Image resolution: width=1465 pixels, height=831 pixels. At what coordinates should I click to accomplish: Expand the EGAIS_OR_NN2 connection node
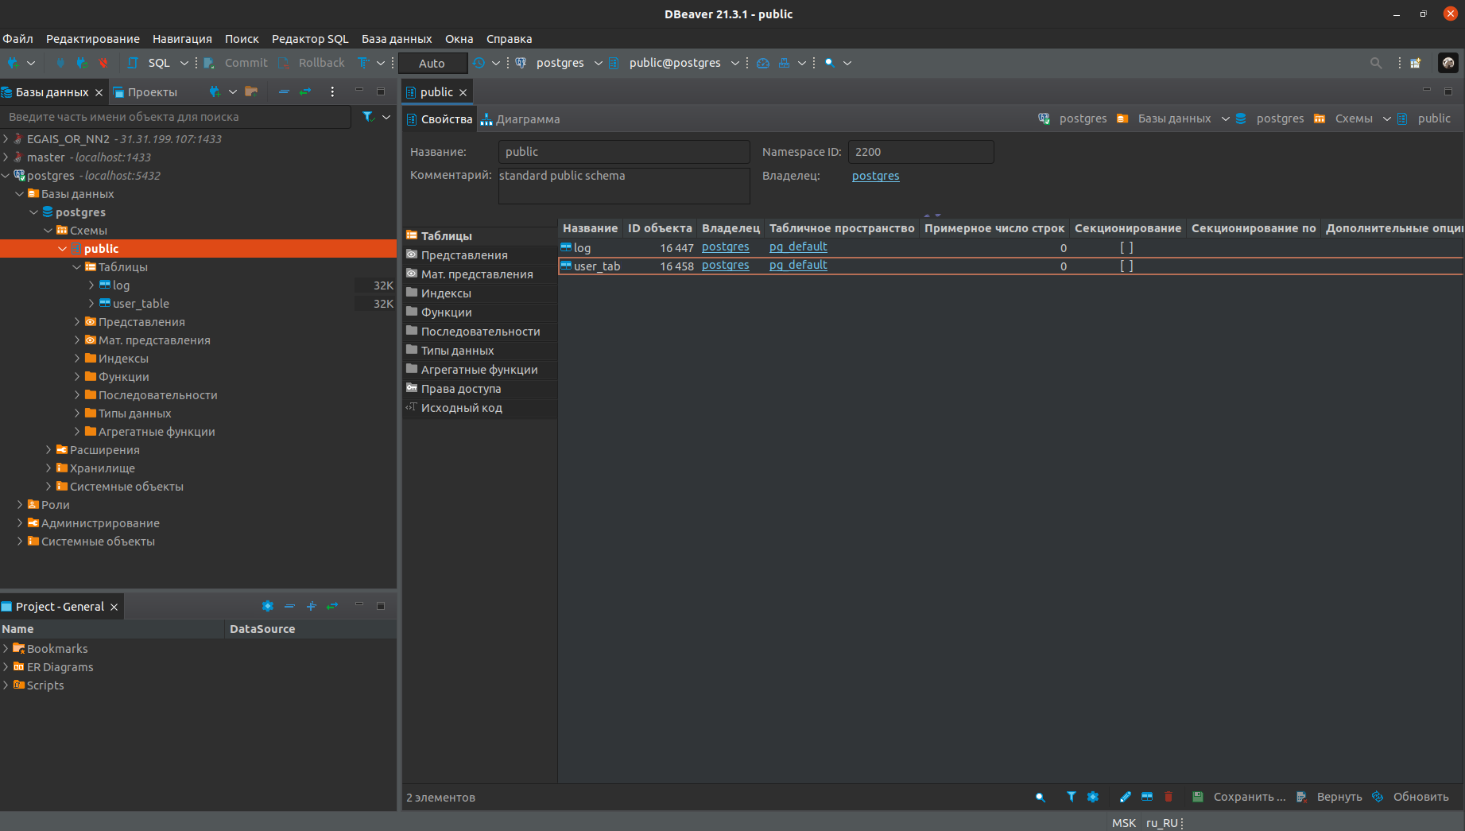pos(6,139)
